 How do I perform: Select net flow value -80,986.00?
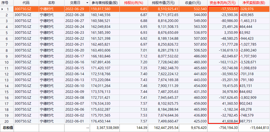(x=229, y=21)
